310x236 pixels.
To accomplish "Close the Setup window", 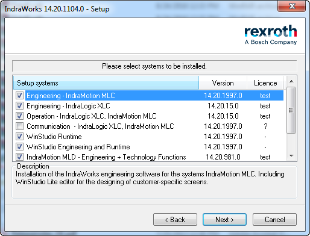I will [x=292, y=6].
